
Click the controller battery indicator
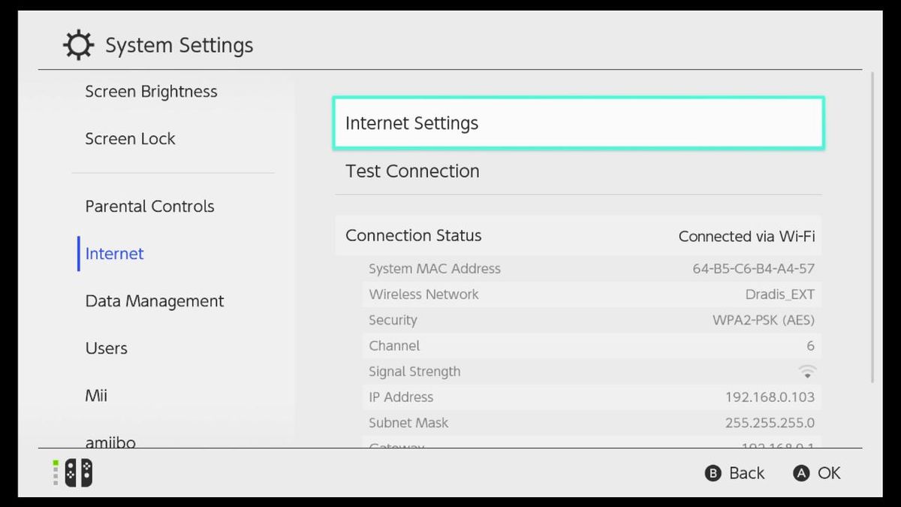(x=54, y=473)
